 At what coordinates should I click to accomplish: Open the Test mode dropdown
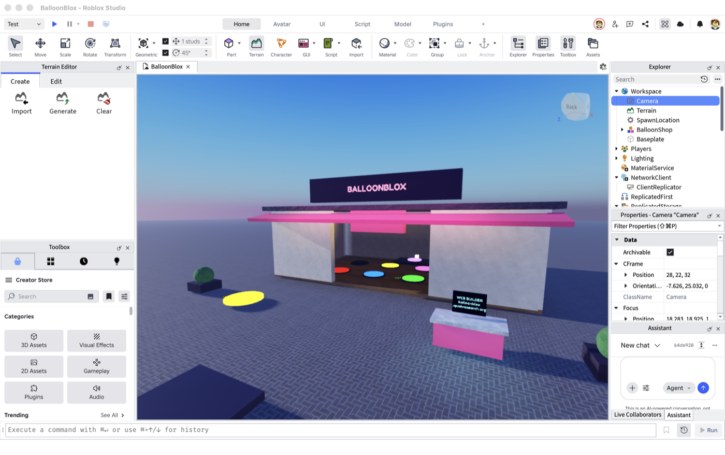pyautogui.click(x=24, y=24)
